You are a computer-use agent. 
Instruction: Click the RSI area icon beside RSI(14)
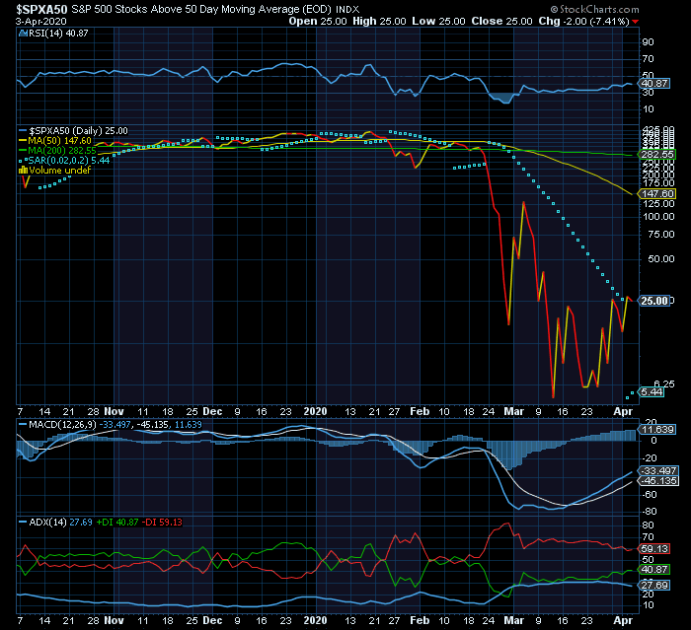point(23,33)
